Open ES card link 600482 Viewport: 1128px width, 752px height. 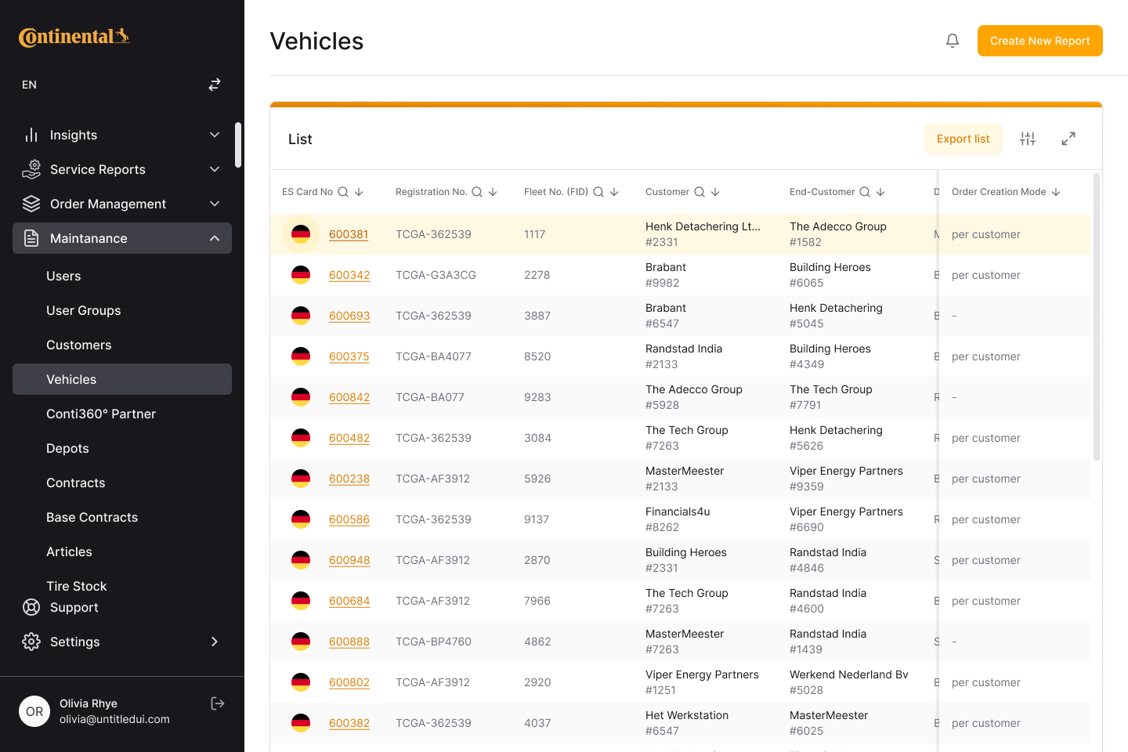pos(349,438)
